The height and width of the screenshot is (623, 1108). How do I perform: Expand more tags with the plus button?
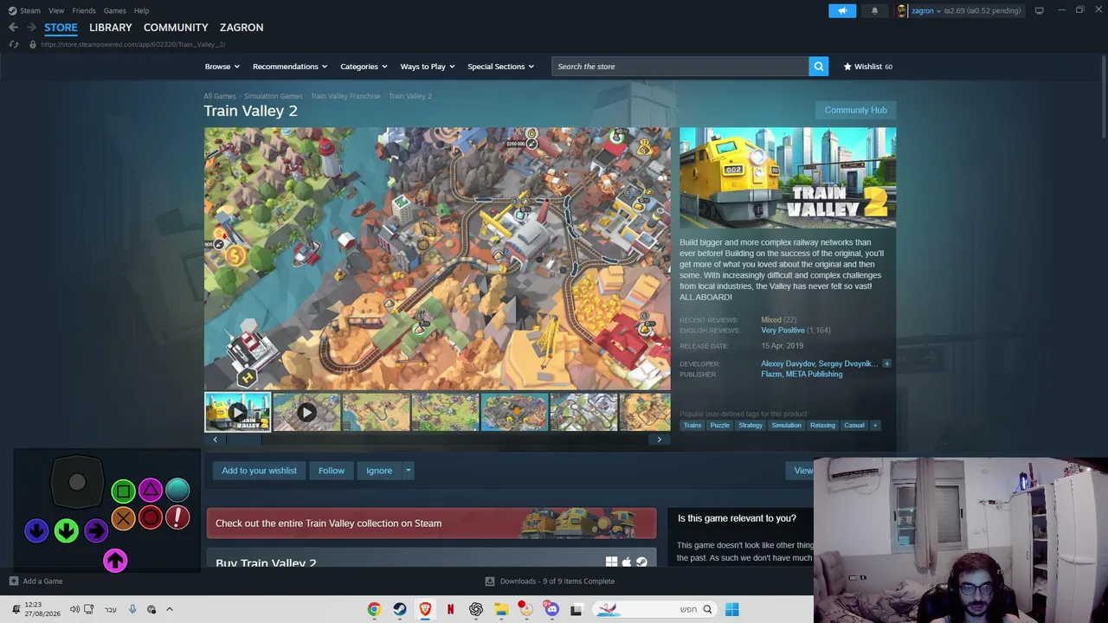point(875,426)
